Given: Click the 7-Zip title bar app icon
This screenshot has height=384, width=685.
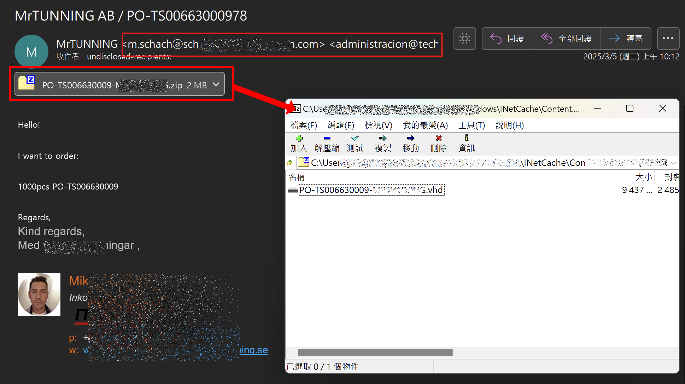Looking at the screenshot, I should 296,109.
